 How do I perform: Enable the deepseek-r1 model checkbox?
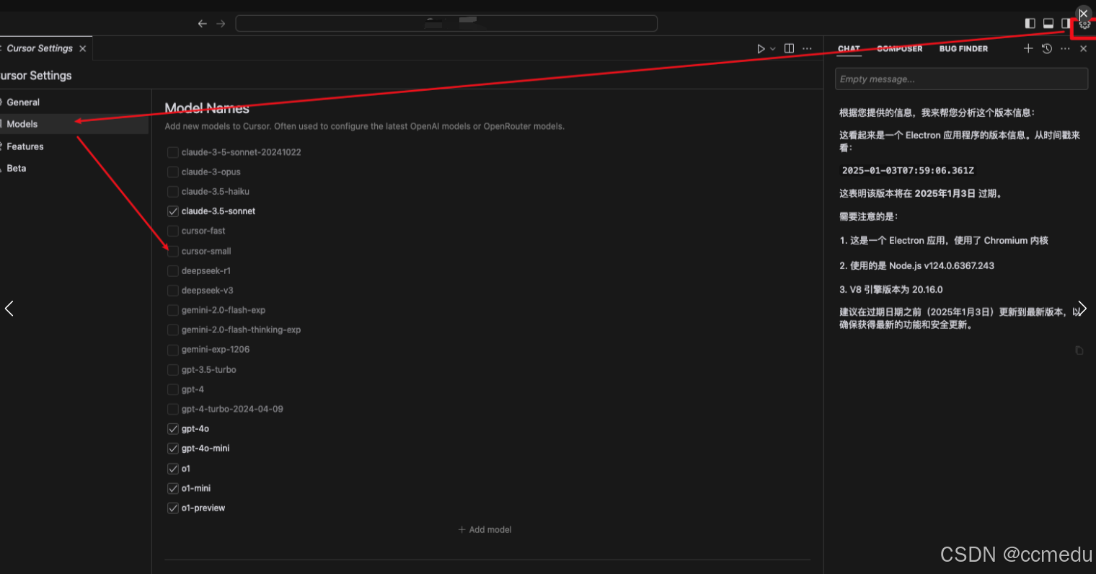tap(173, 271)
